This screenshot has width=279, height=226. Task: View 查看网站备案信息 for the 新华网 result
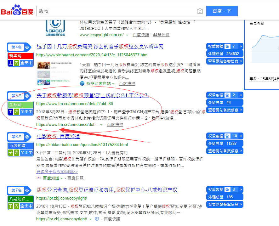click(x=225, y=61)
